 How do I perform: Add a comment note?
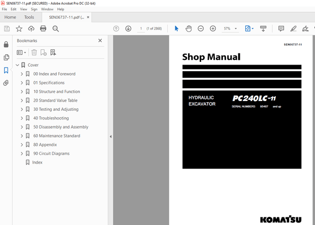click(x=281, y=29)
